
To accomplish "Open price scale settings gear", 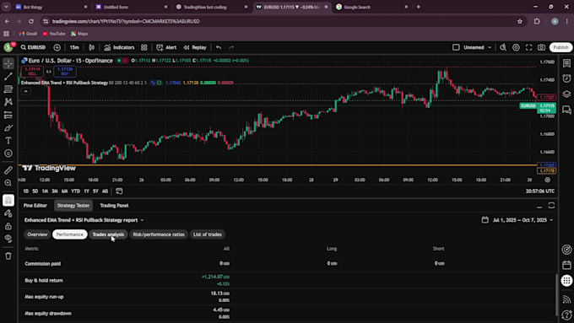I will click(x=547, y=180).
